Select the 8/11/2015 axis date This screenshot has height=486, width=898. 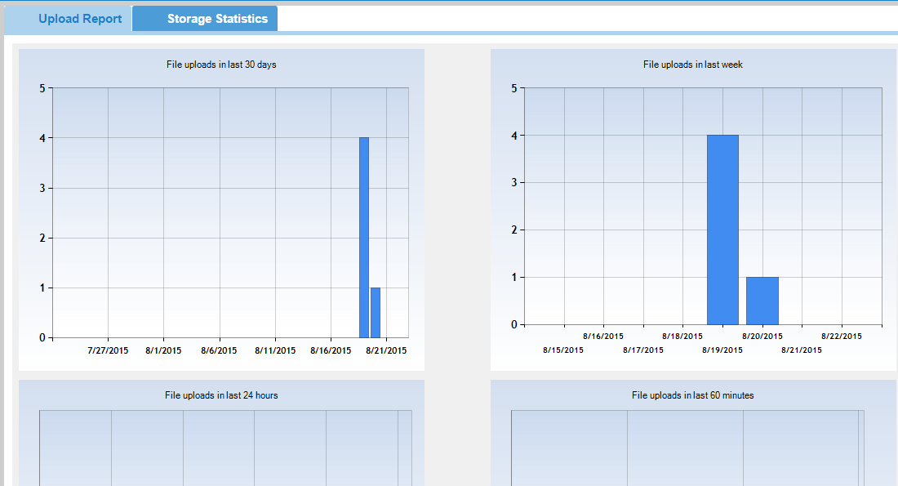[x=275, y=350]
